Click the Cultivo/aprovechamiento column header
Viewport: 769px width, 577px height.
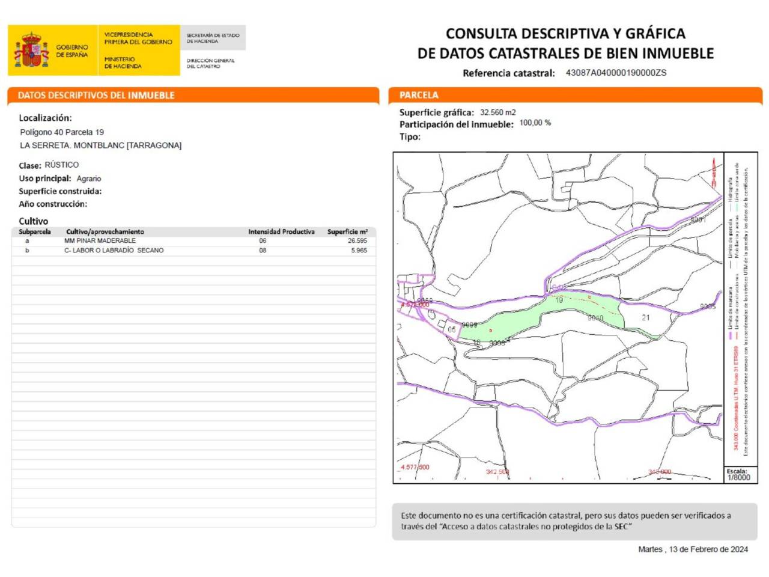click(105, 231)
